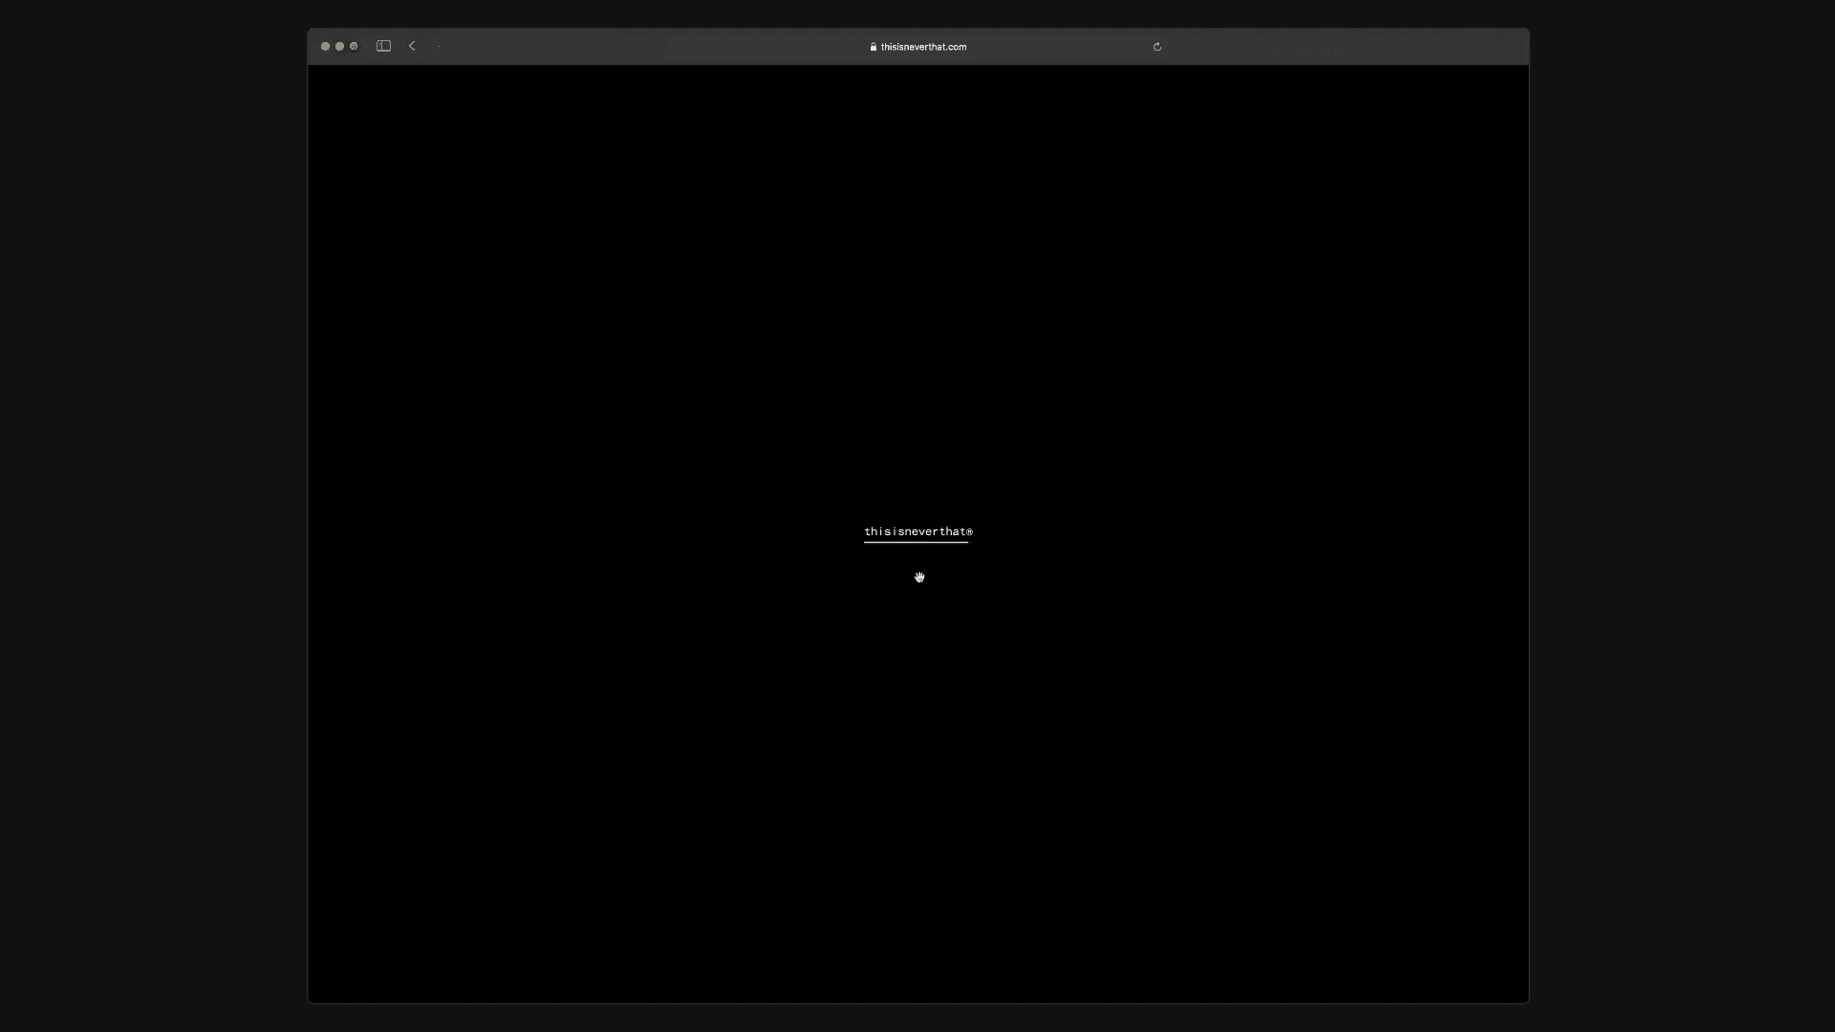Toggle the Safari sidebar panel
The image size is (1835, 1032).
383,46
